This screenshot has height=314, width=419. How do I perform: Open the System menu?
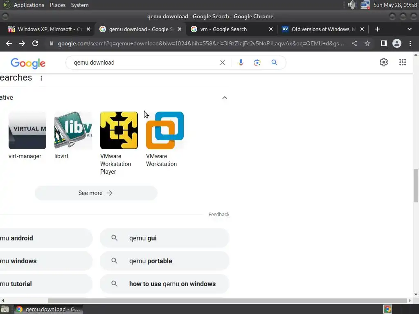click(x=80, y=5)
